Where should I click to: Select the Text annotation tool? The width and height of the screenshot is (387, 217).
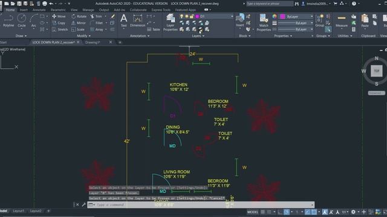point(123,20)
